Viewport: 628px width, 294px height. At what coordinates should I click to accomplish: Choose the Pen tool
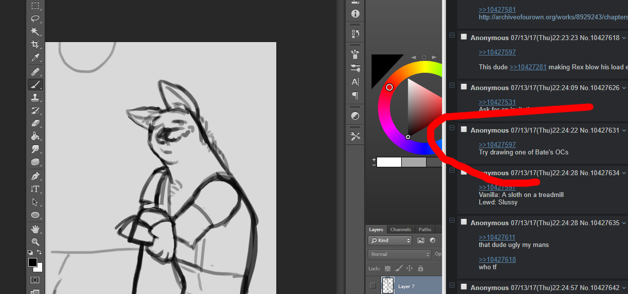pos(35,176)
